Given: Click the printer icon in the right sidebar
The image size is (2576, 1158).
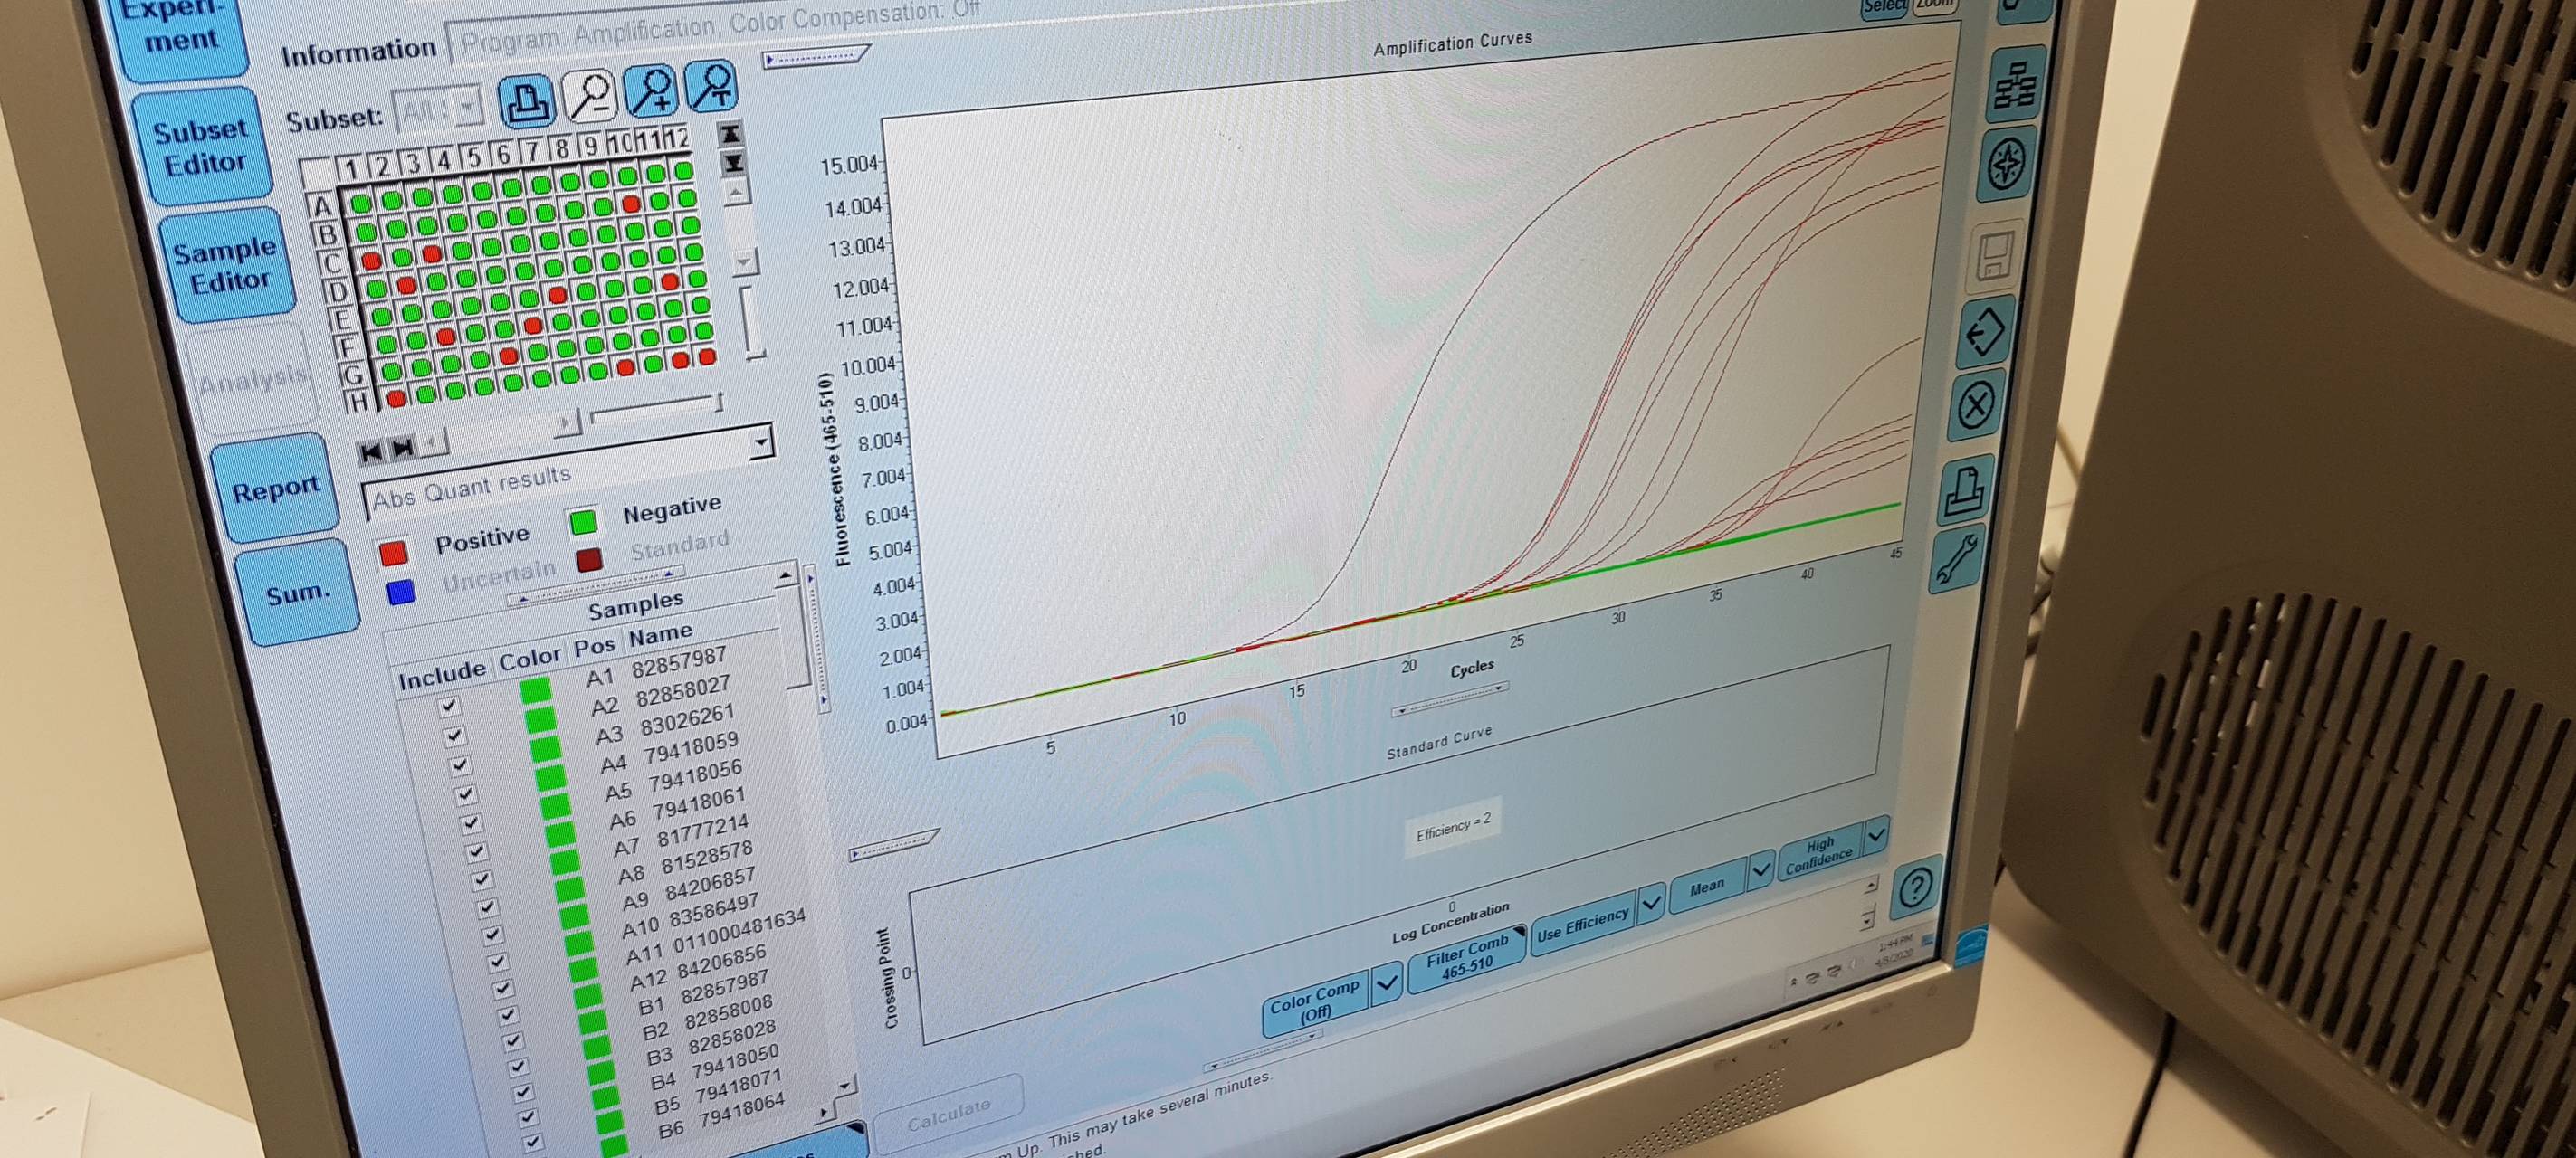Looking at the screenshot, I should (1965, 489).
